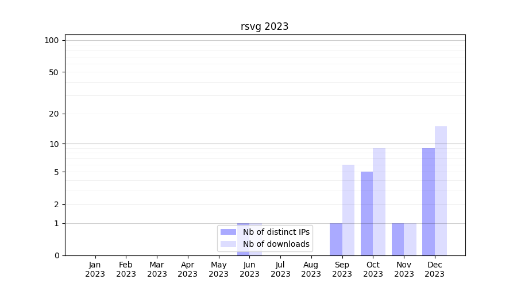Select the "Dec 2023" x-axis label

(x=434, y=269)
